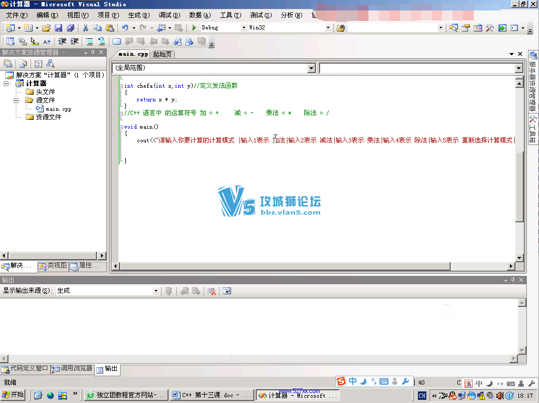Viewport: 539px width, 403px height.
Task: Open the Undo history dropdown arrow
Action: pyautogui.click(x=134, y=28)
